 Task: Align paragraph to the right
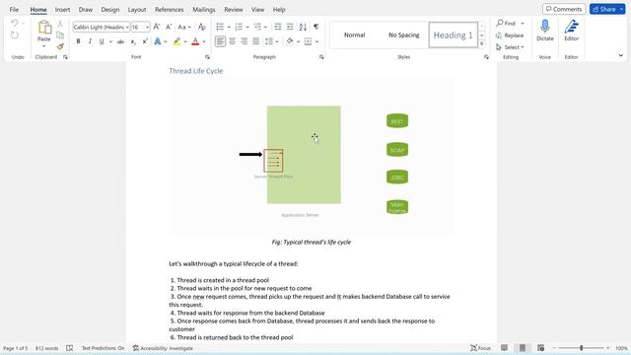(x=244, y=41)
